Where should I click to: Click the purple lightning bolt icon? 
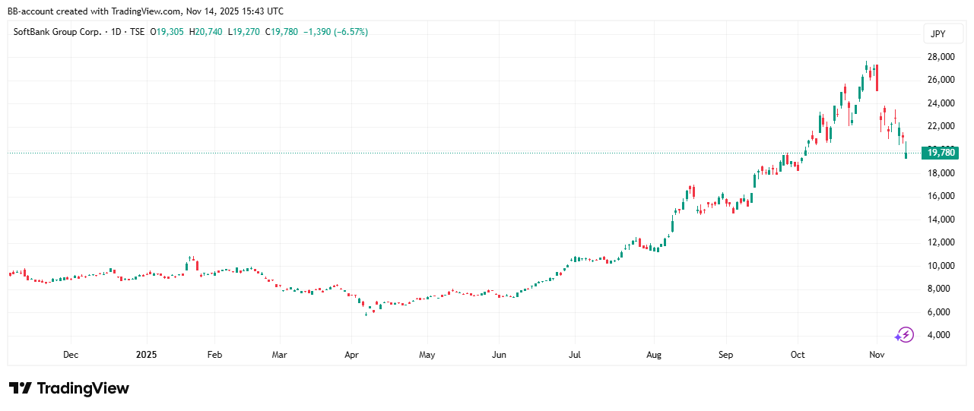click(x=904, y=334)
